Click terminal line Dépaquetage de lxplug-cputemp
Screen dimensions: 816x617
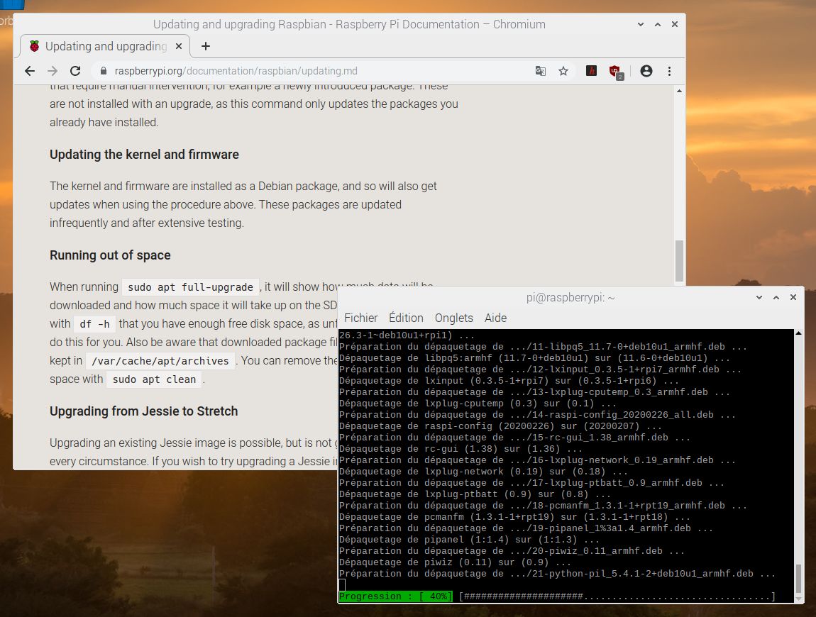point(478,404)
